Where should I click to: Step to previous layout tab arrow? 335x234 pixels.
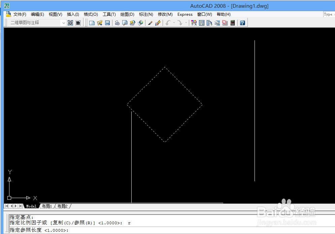tap(11, 206)
